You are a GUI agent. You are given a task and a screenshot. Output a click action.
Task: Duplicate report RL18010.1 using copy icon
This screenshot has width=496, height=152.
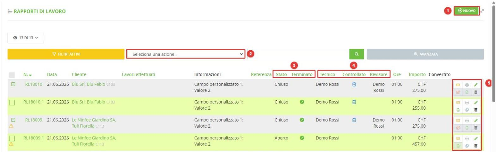coord(467,110)
